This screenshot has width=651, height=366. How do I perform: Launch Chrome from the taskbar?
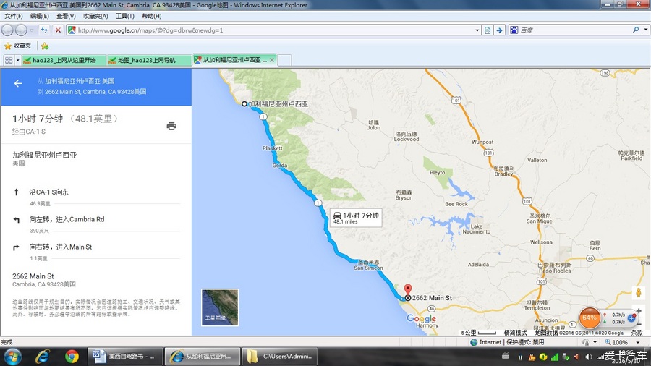[x=72, y=357]
